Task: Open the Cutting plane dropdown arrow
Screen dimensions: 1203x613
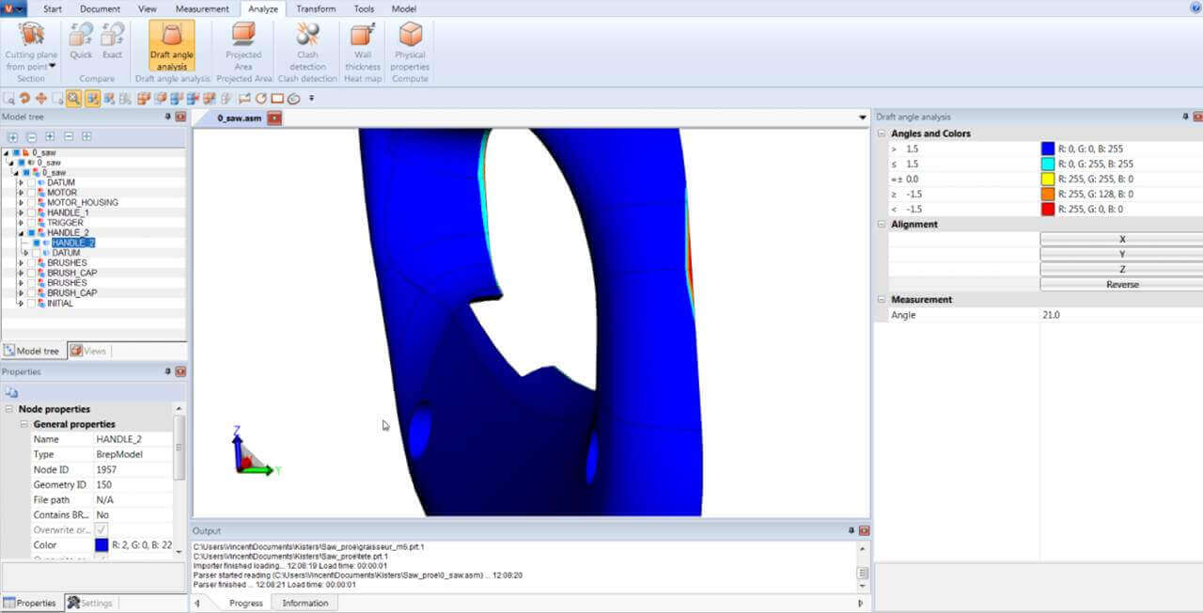Action: point(53,67)
